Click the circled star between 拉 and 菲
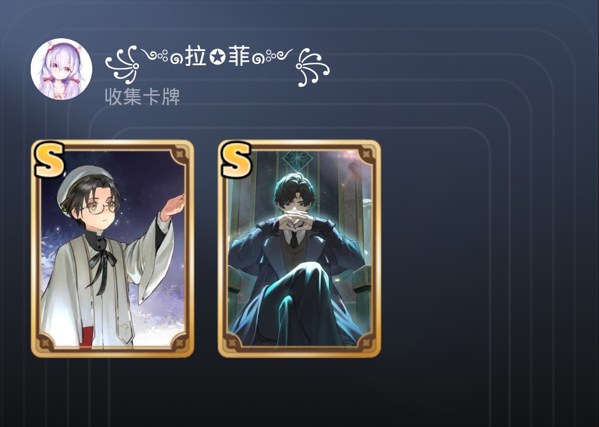The width and height of the screenshot is (599, 427). [x=217, y=57]
